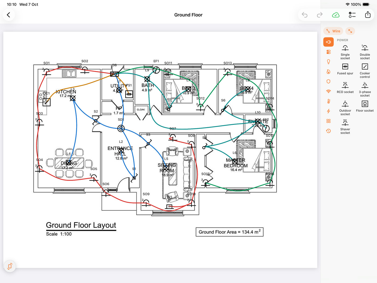Select the EF1 extractor fan symbol

pyautogui.click(x=156, y=70)
